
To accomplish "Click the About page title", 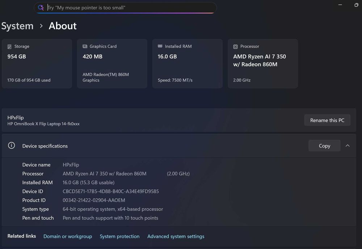I will [63, 26].
